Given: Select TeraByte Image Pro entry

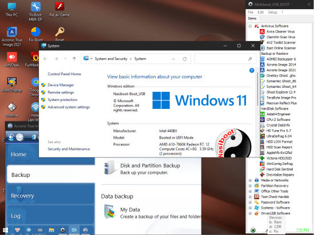Looking at the screenshot, I should point(281,98).
